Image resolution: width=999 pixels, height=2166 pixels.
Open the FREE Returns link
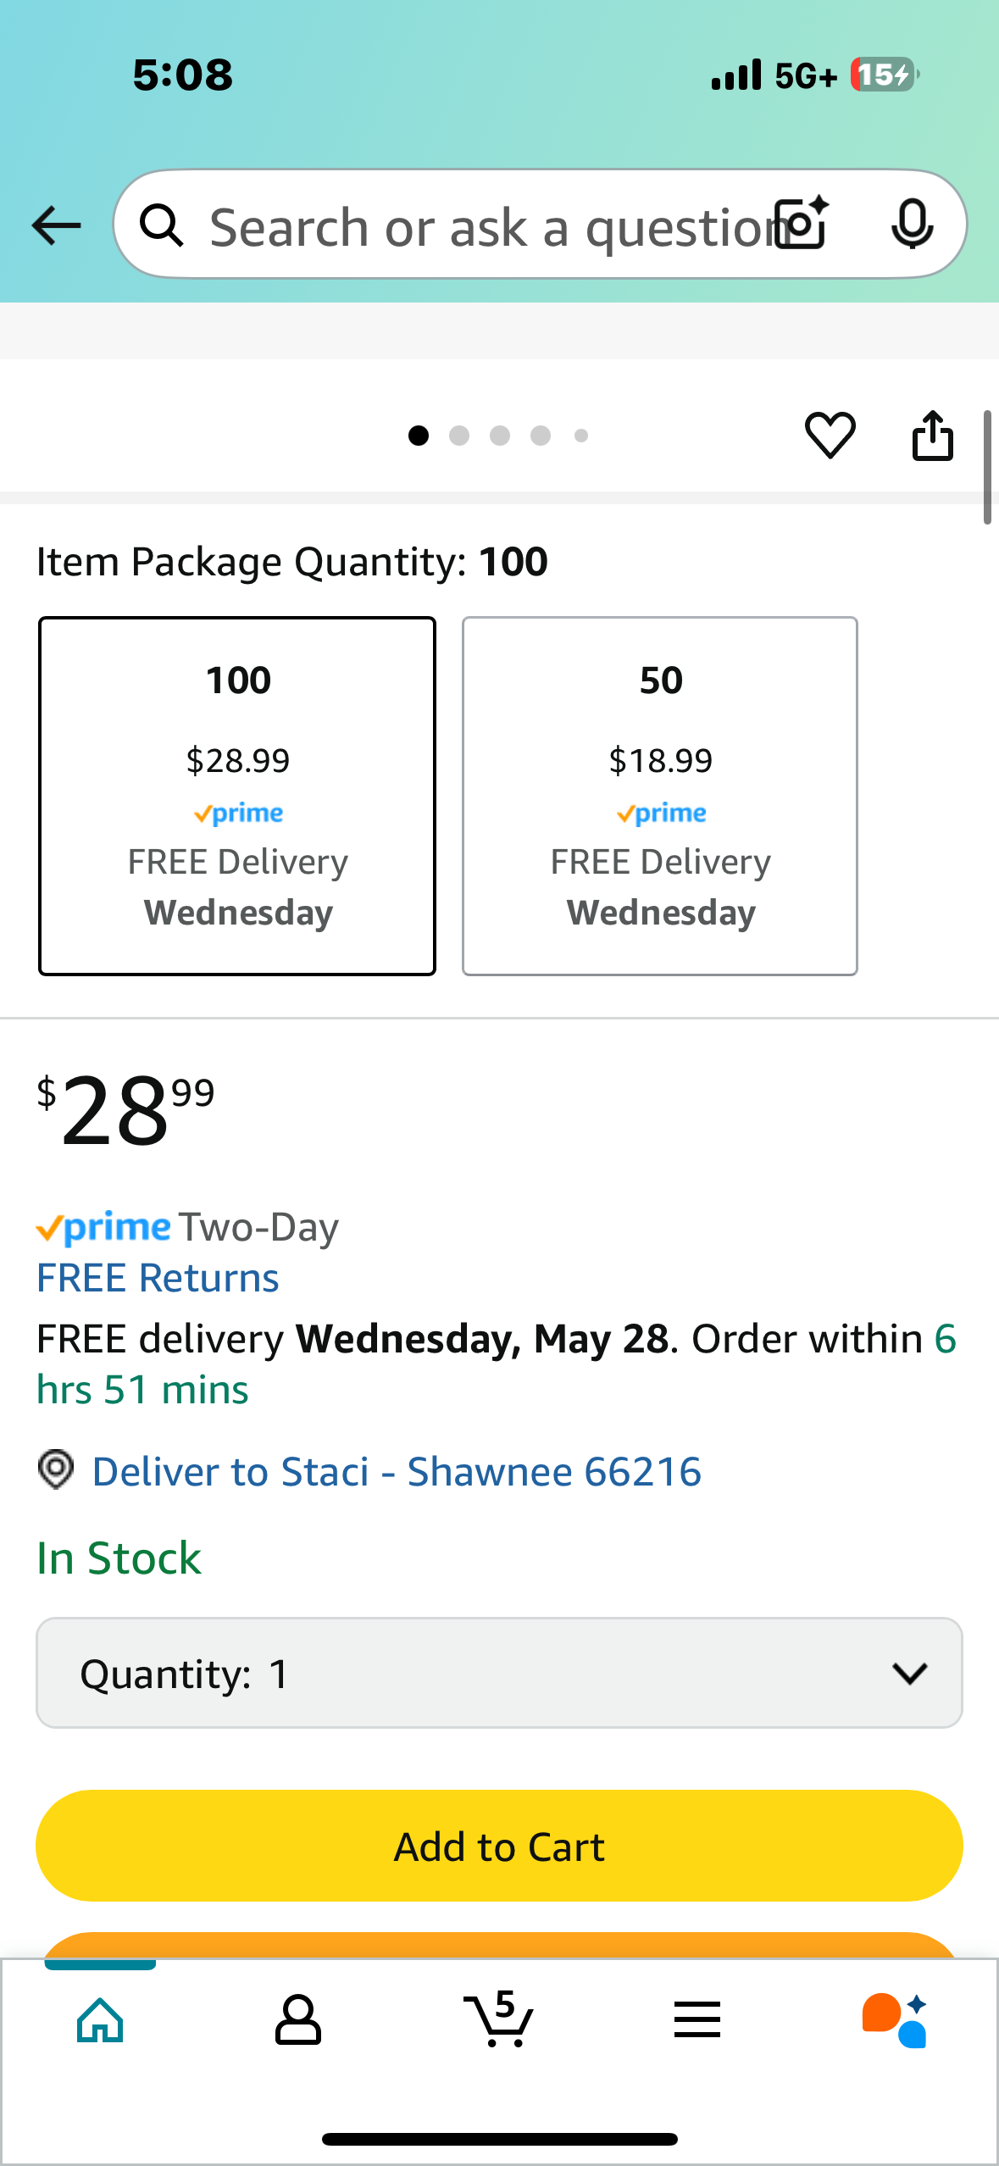pyautogui.click(x=158, y=1278)
